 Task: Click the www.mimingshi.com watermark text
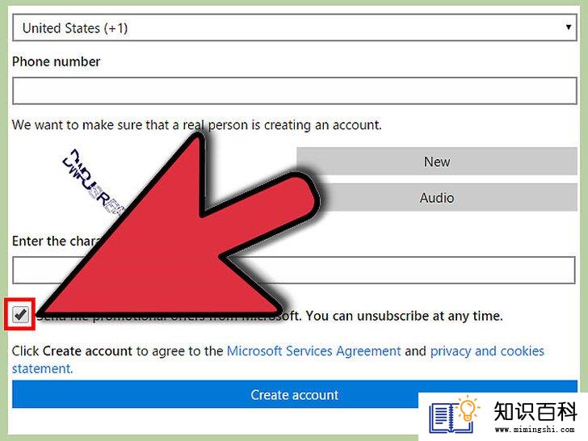535,429
